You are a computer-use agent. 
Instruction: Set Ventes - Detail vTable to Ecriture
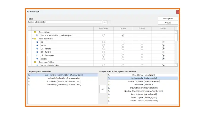click(x=142, y=65)
